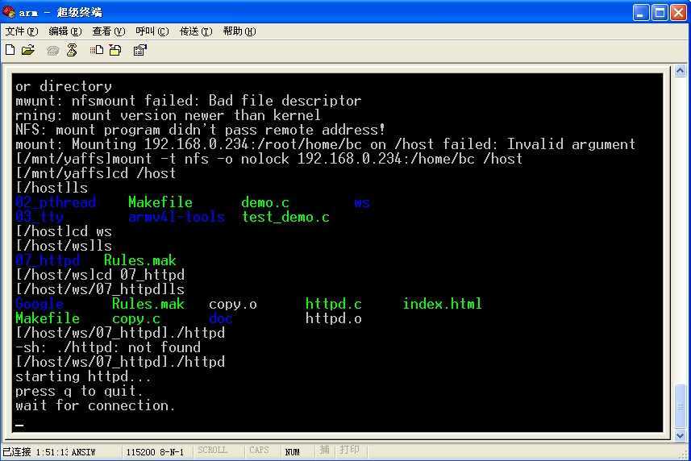
Task: Click the demo.c file name
Action: 264,202
